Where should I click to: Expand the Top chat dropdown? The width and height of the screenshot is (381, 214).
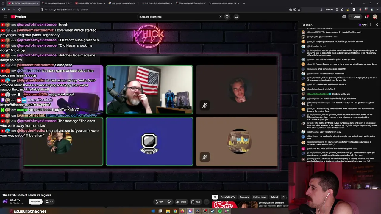pyautogui.click(x=307, y=25)
